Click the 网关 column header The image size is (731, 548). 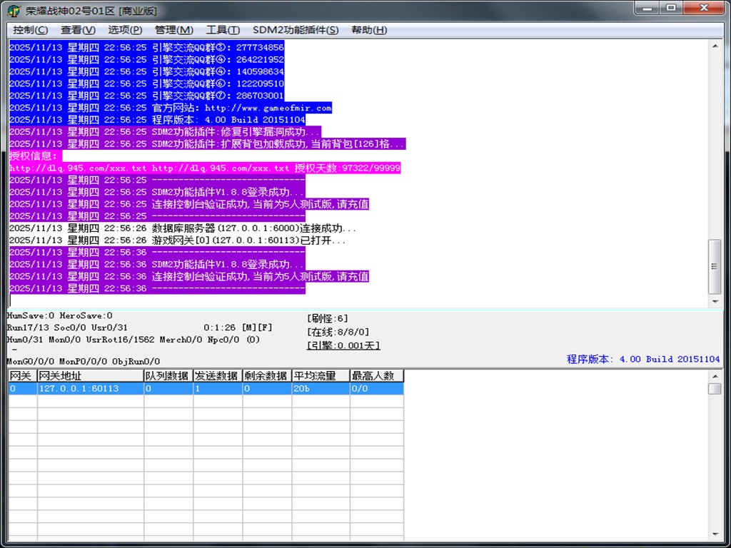[22, 375]
